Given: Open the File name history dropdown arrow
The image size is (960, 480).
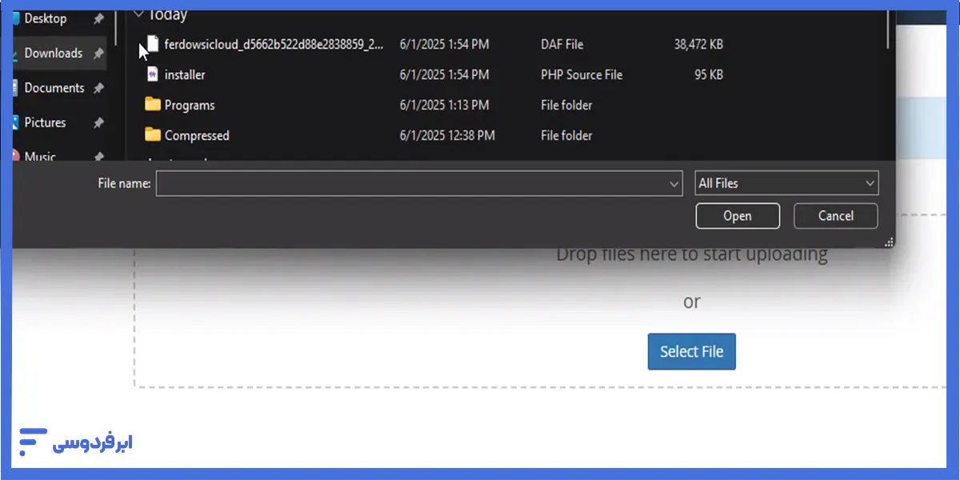Looking at the screenshot, I should coord(674,183).
